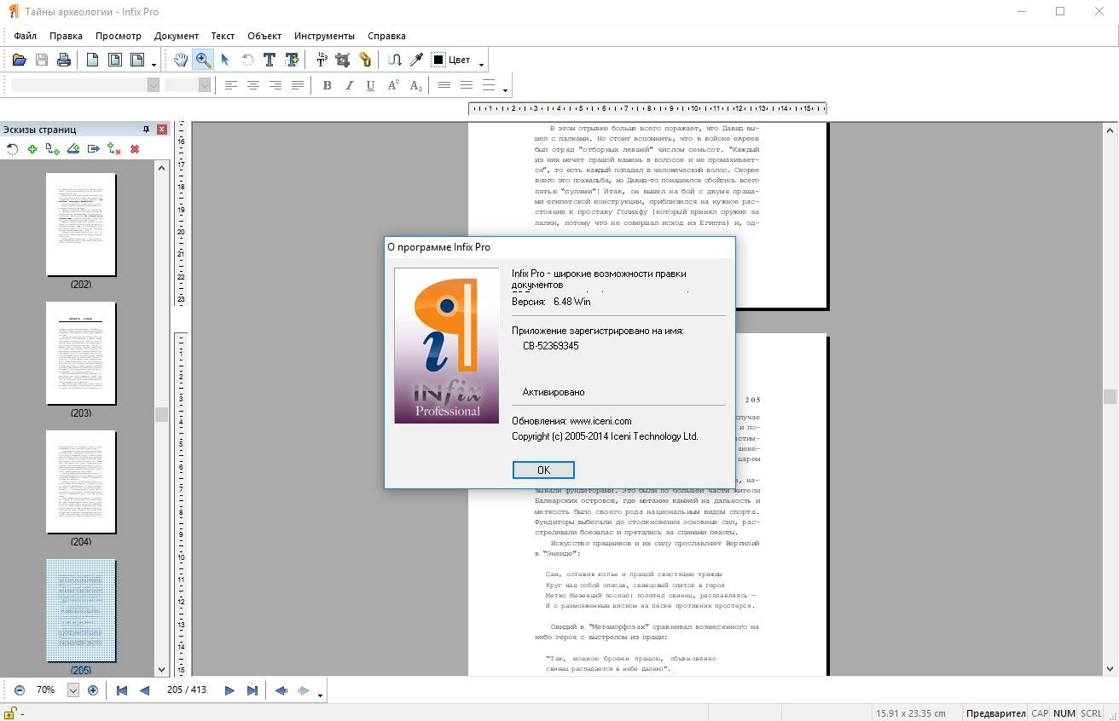Toggle Bold formatting

327,85
